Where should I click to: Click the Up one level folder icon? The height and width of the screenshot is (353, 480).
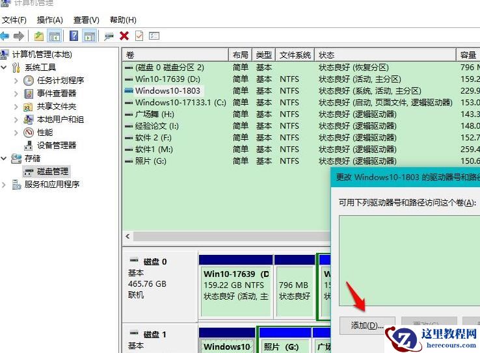point(39,36)
